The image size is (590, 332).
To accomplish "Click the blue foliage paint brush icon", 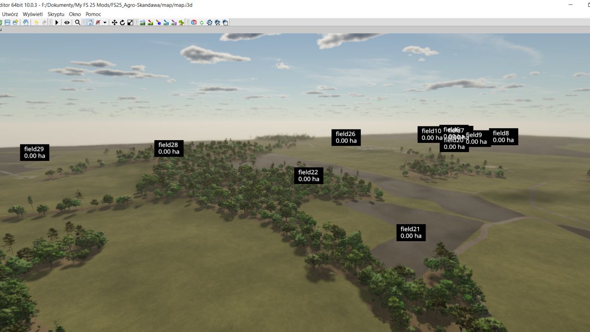I will pos(166,22).
